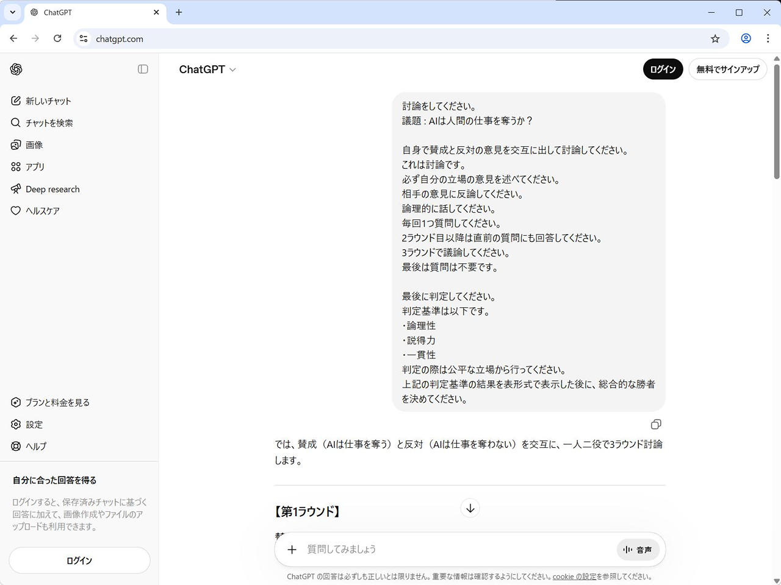The height and width of the screenshot is (585, 781).
Task: Click the black ログイン button top right
Action: [x=663, y=69]
